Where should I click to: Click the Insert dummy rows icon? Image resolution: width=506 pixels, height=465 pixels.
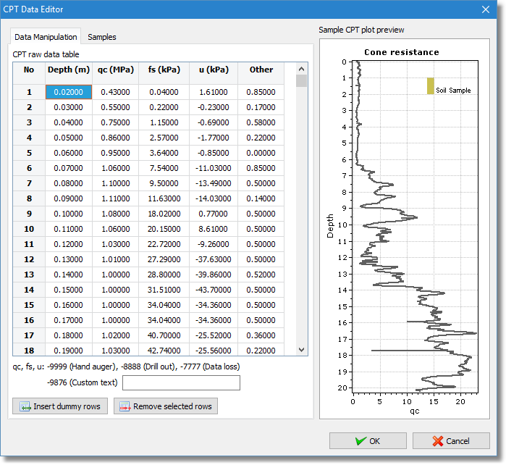pyautogui.click(x=25, y=406)
